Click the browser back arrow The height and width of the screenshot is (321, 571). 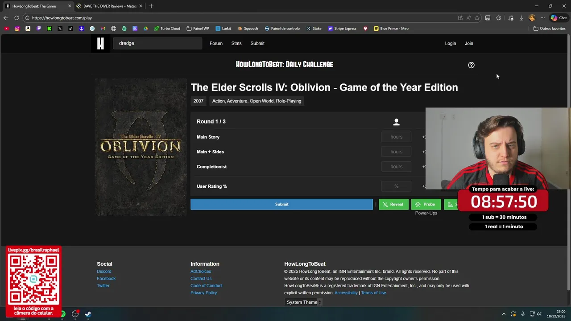point(5,18)
